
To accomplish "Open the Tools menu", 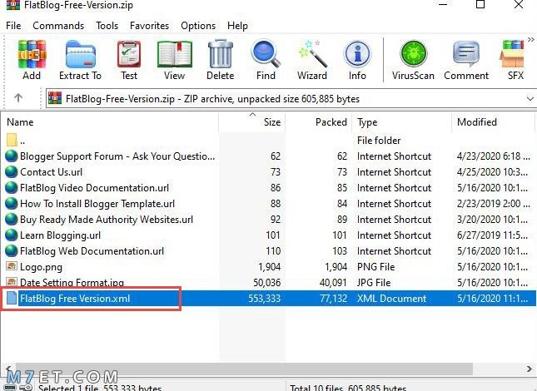I will coord(107,26).
